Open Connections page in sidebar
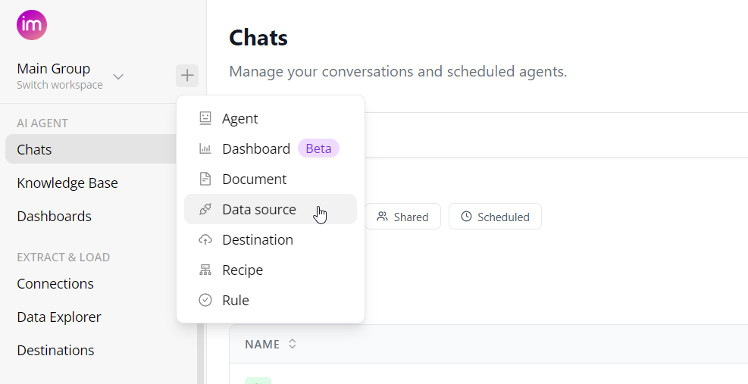 55,284
